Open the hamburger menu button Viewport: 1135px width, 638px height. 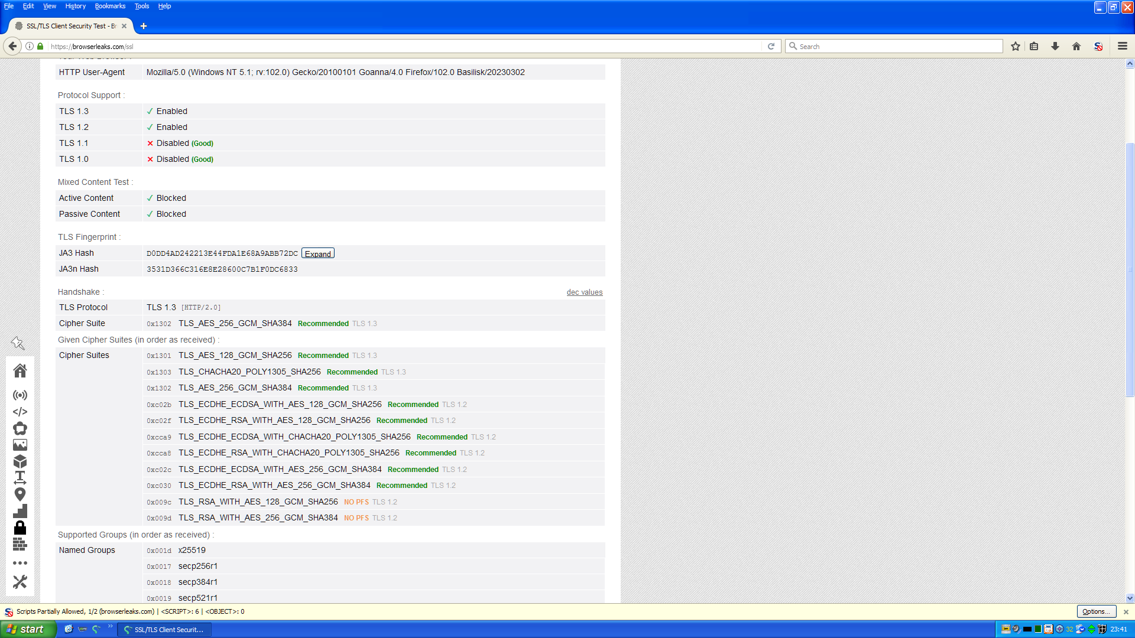tap(1122, 46)
